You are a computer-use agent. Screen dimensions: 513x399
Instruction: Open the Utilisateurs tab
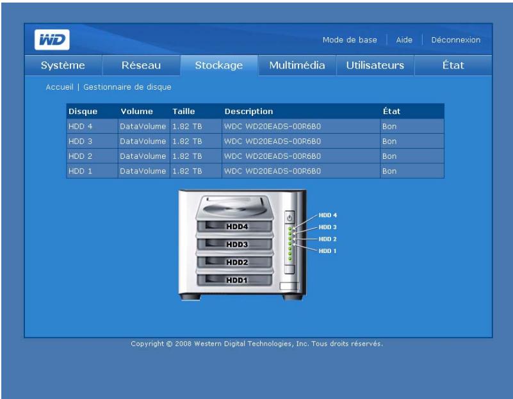tap(375, 65)
